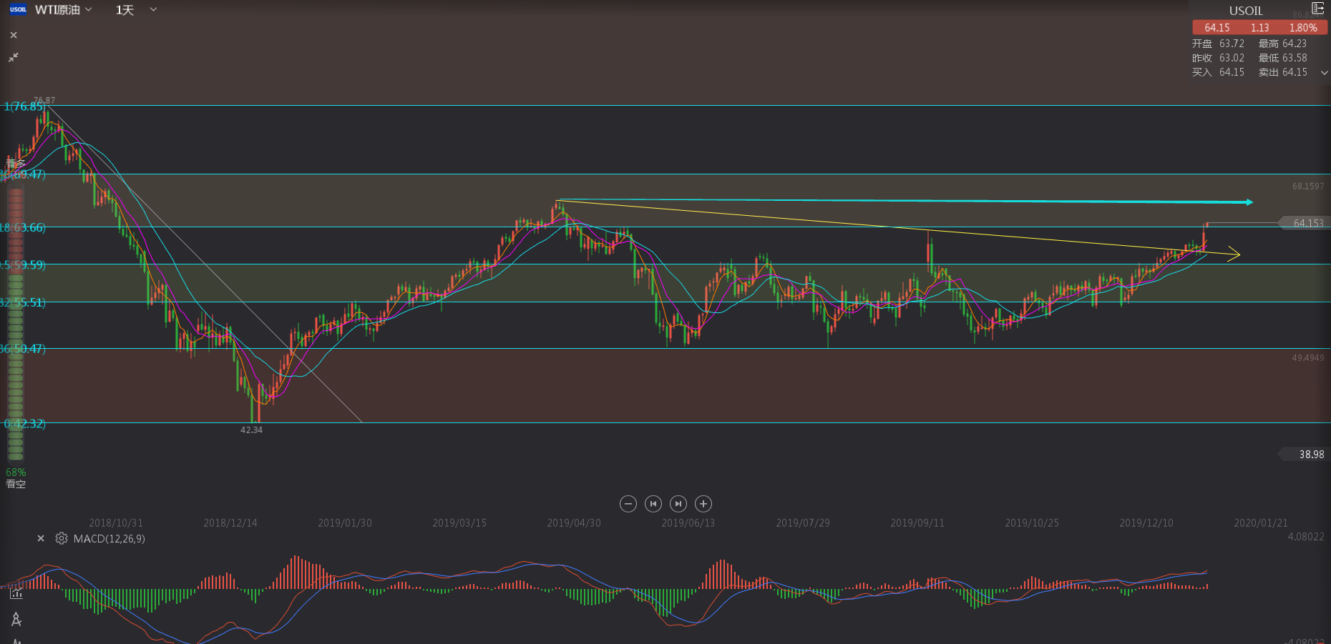Open the chart indicators icon at bottom left
1331x644 pixels.
pos(16,593)
